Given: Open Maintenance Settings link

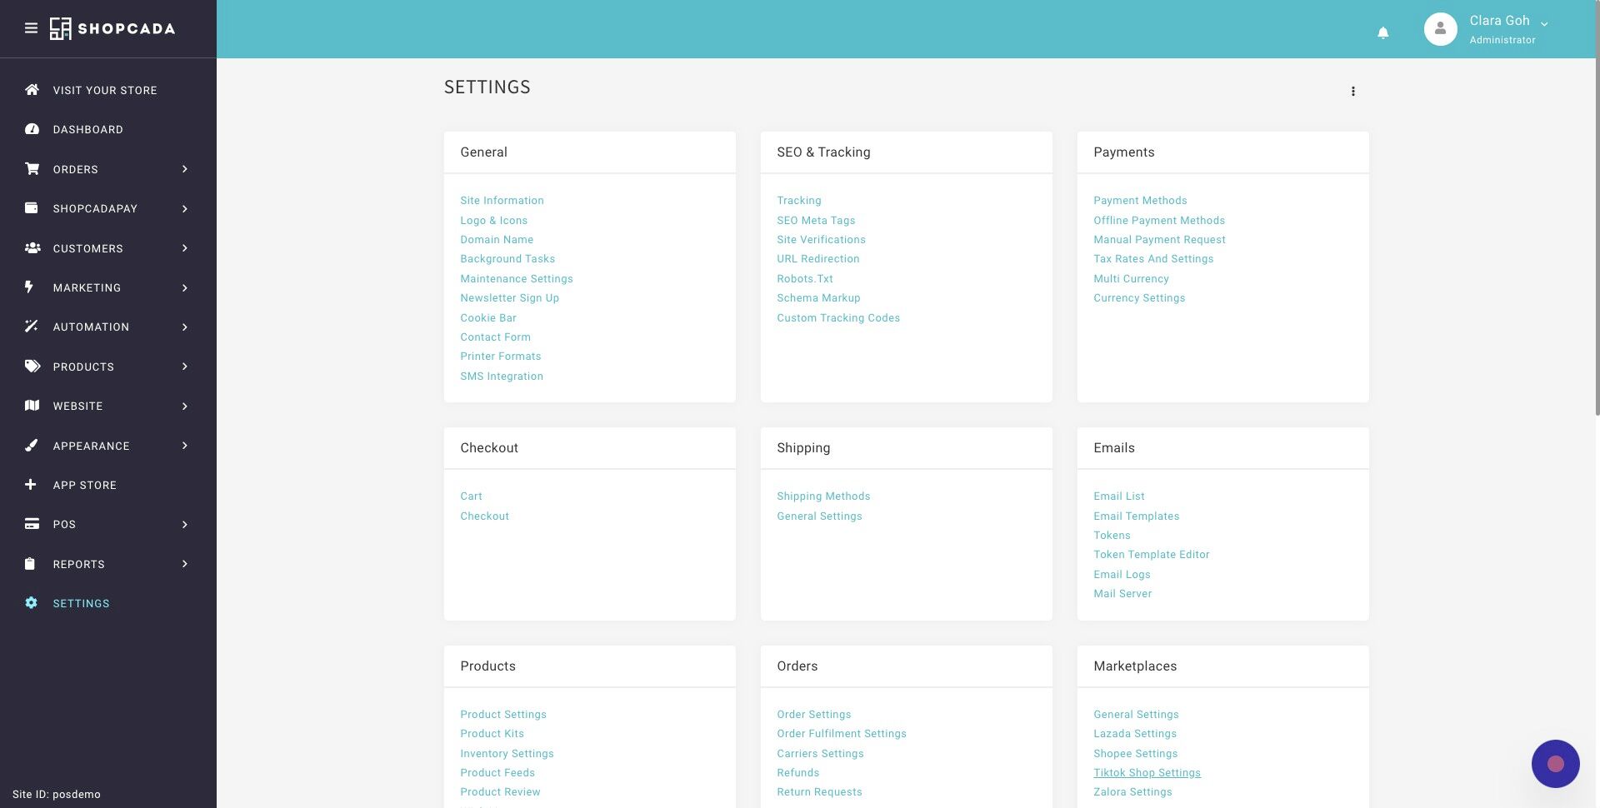Looking at the screenshot, I should [x=517, y=279].
